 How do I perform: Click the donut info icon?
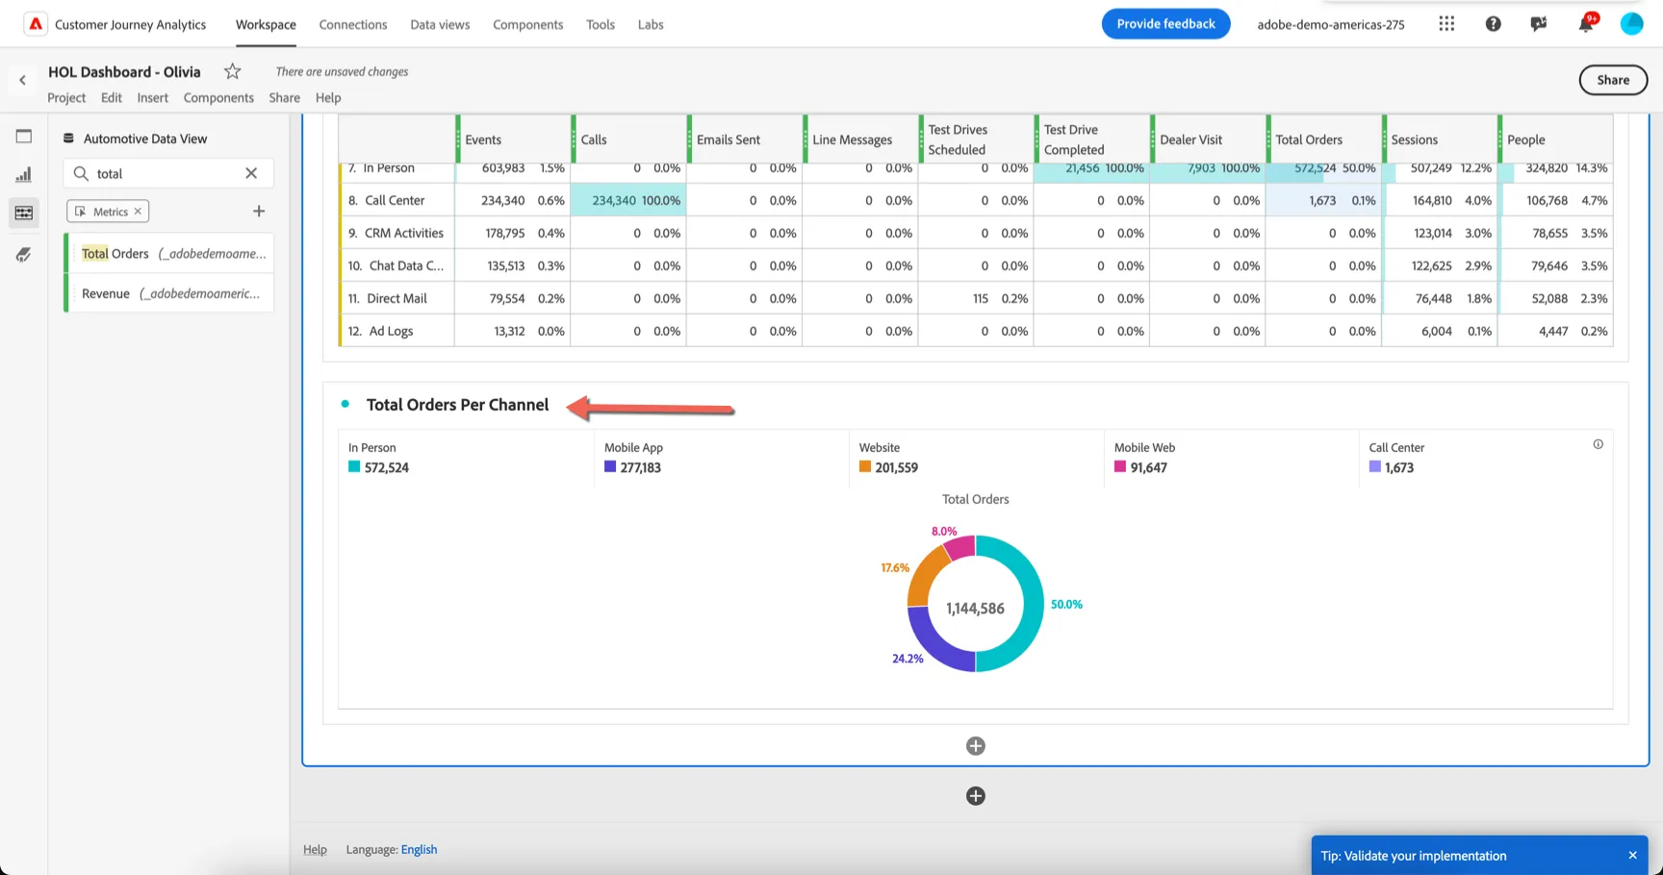(1598, 444)
